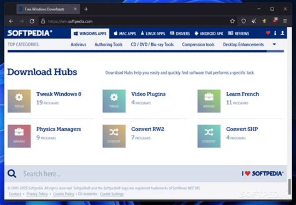Expand the top categories dropdown arrow

(x=274, y=44)
